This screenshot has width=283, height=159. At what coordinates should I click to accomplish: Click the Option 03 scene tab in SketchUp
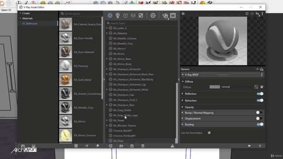click(x=6, y=10)
